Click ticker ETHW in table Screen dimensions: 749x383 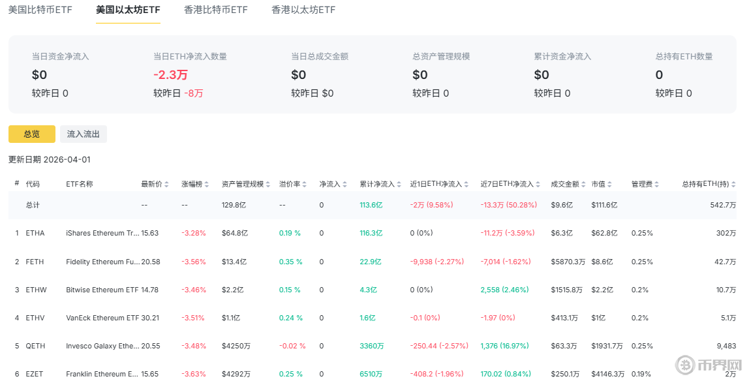coord(37,290)
